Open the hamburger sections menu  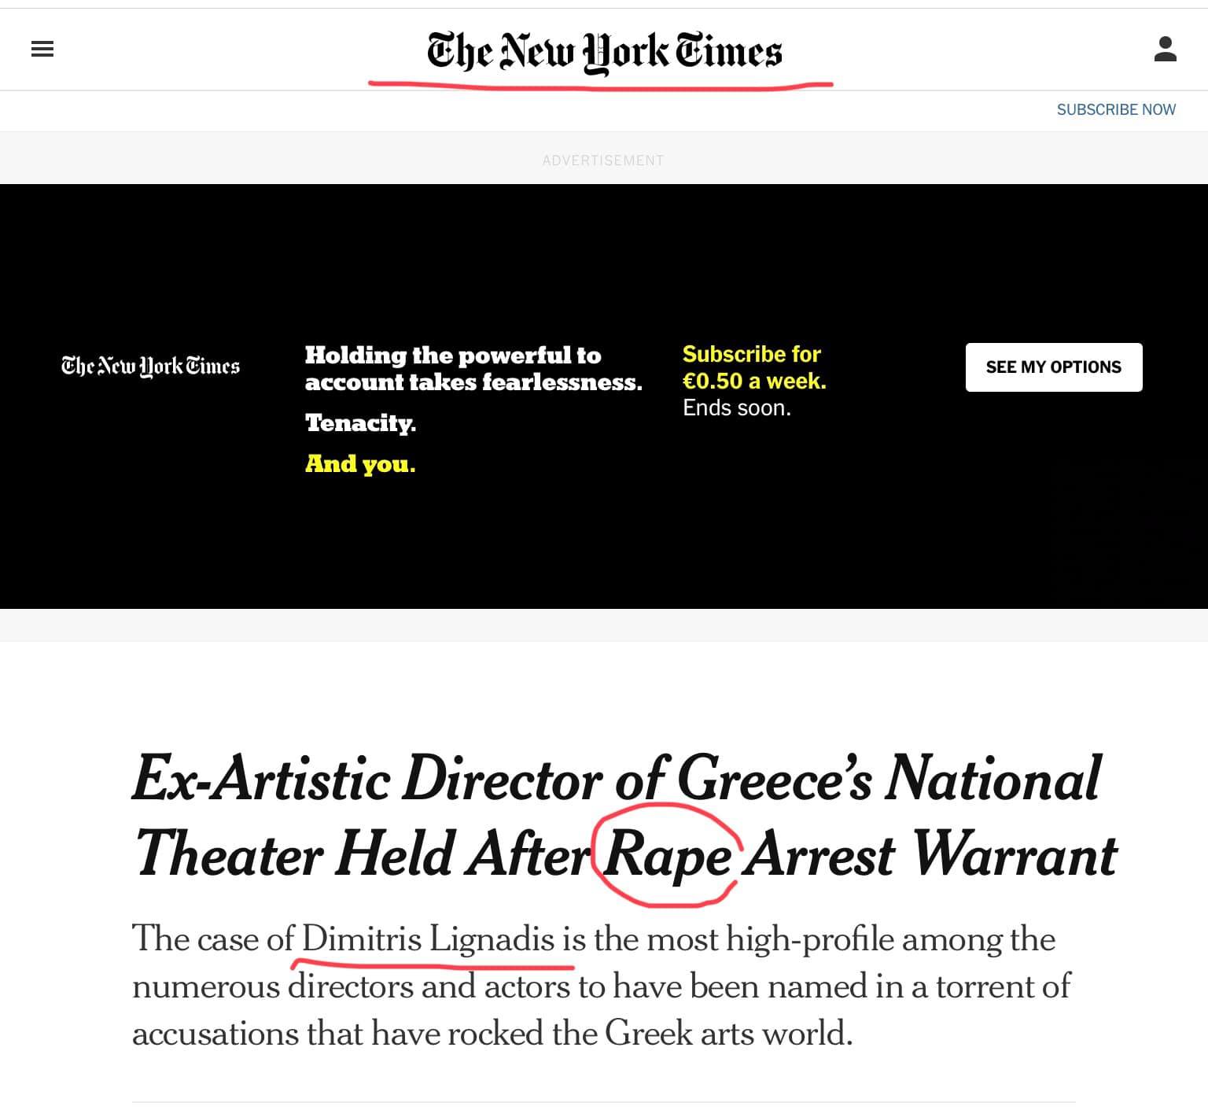(x=42, y=50)
